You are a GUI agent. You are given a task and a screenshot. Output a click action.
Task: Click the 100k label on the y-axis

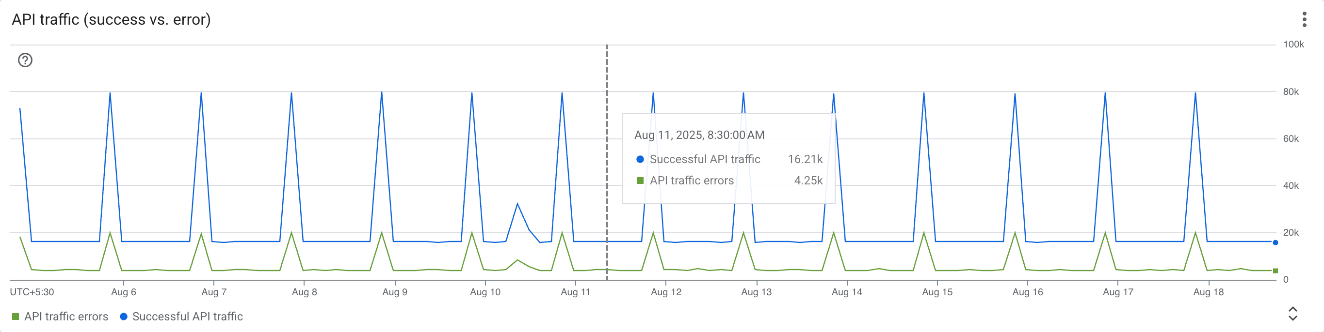(1293, 45)
